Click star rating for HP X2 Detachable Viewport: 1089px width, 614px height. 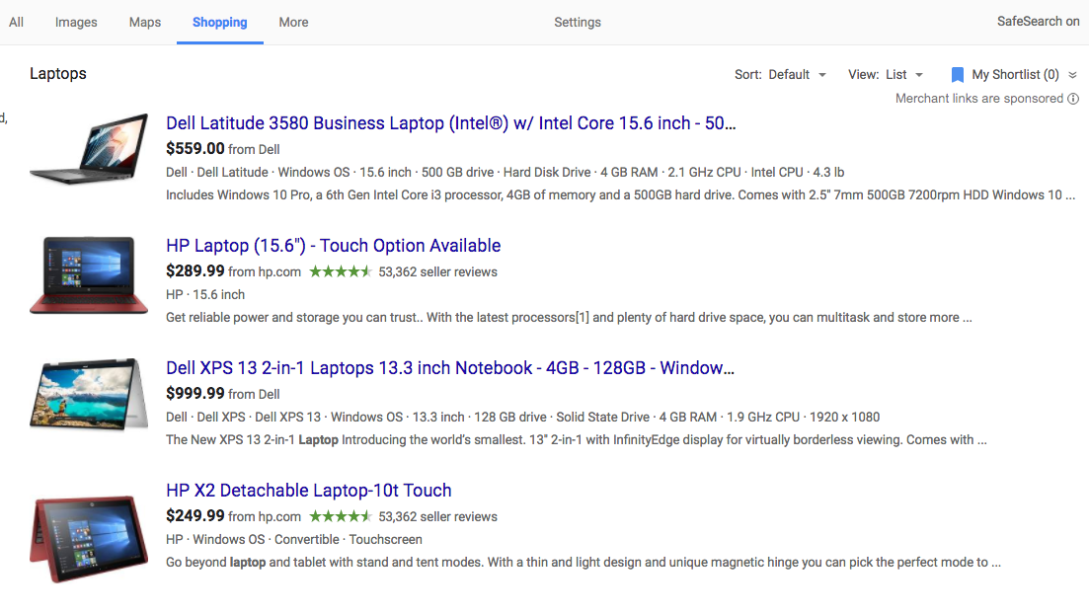coord(341,516)
